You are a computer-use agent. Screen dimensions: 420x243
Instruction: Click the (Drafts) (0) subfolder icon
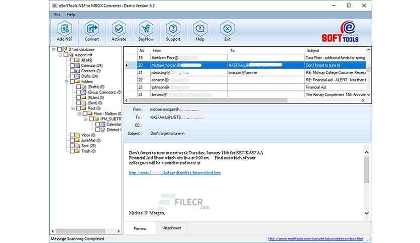click(x=84, y=87)
